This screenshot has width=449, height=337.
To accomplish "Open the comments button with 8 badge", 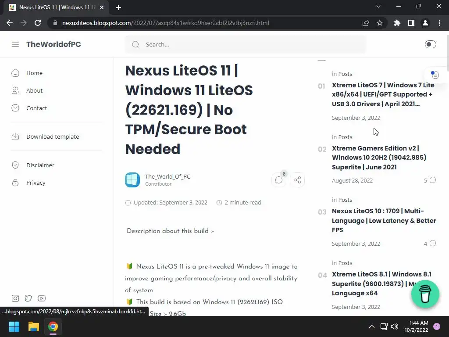I will [x=279, y=180].
